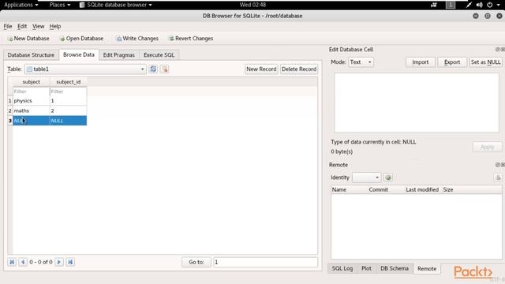Click the Size column header in the Remote panel
Image resolution: width=505 pixels, height=284 pixels.
coord(472,189)
